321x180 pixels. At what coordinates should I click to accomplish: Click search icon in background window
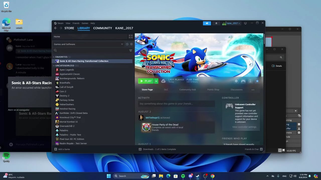281,57
